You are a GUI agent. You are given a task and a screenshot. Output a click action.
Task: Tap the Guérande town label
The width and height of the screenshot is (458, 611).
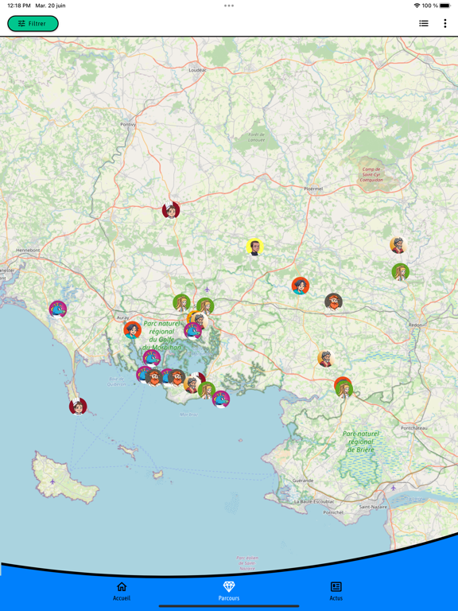tap(303, 481)
